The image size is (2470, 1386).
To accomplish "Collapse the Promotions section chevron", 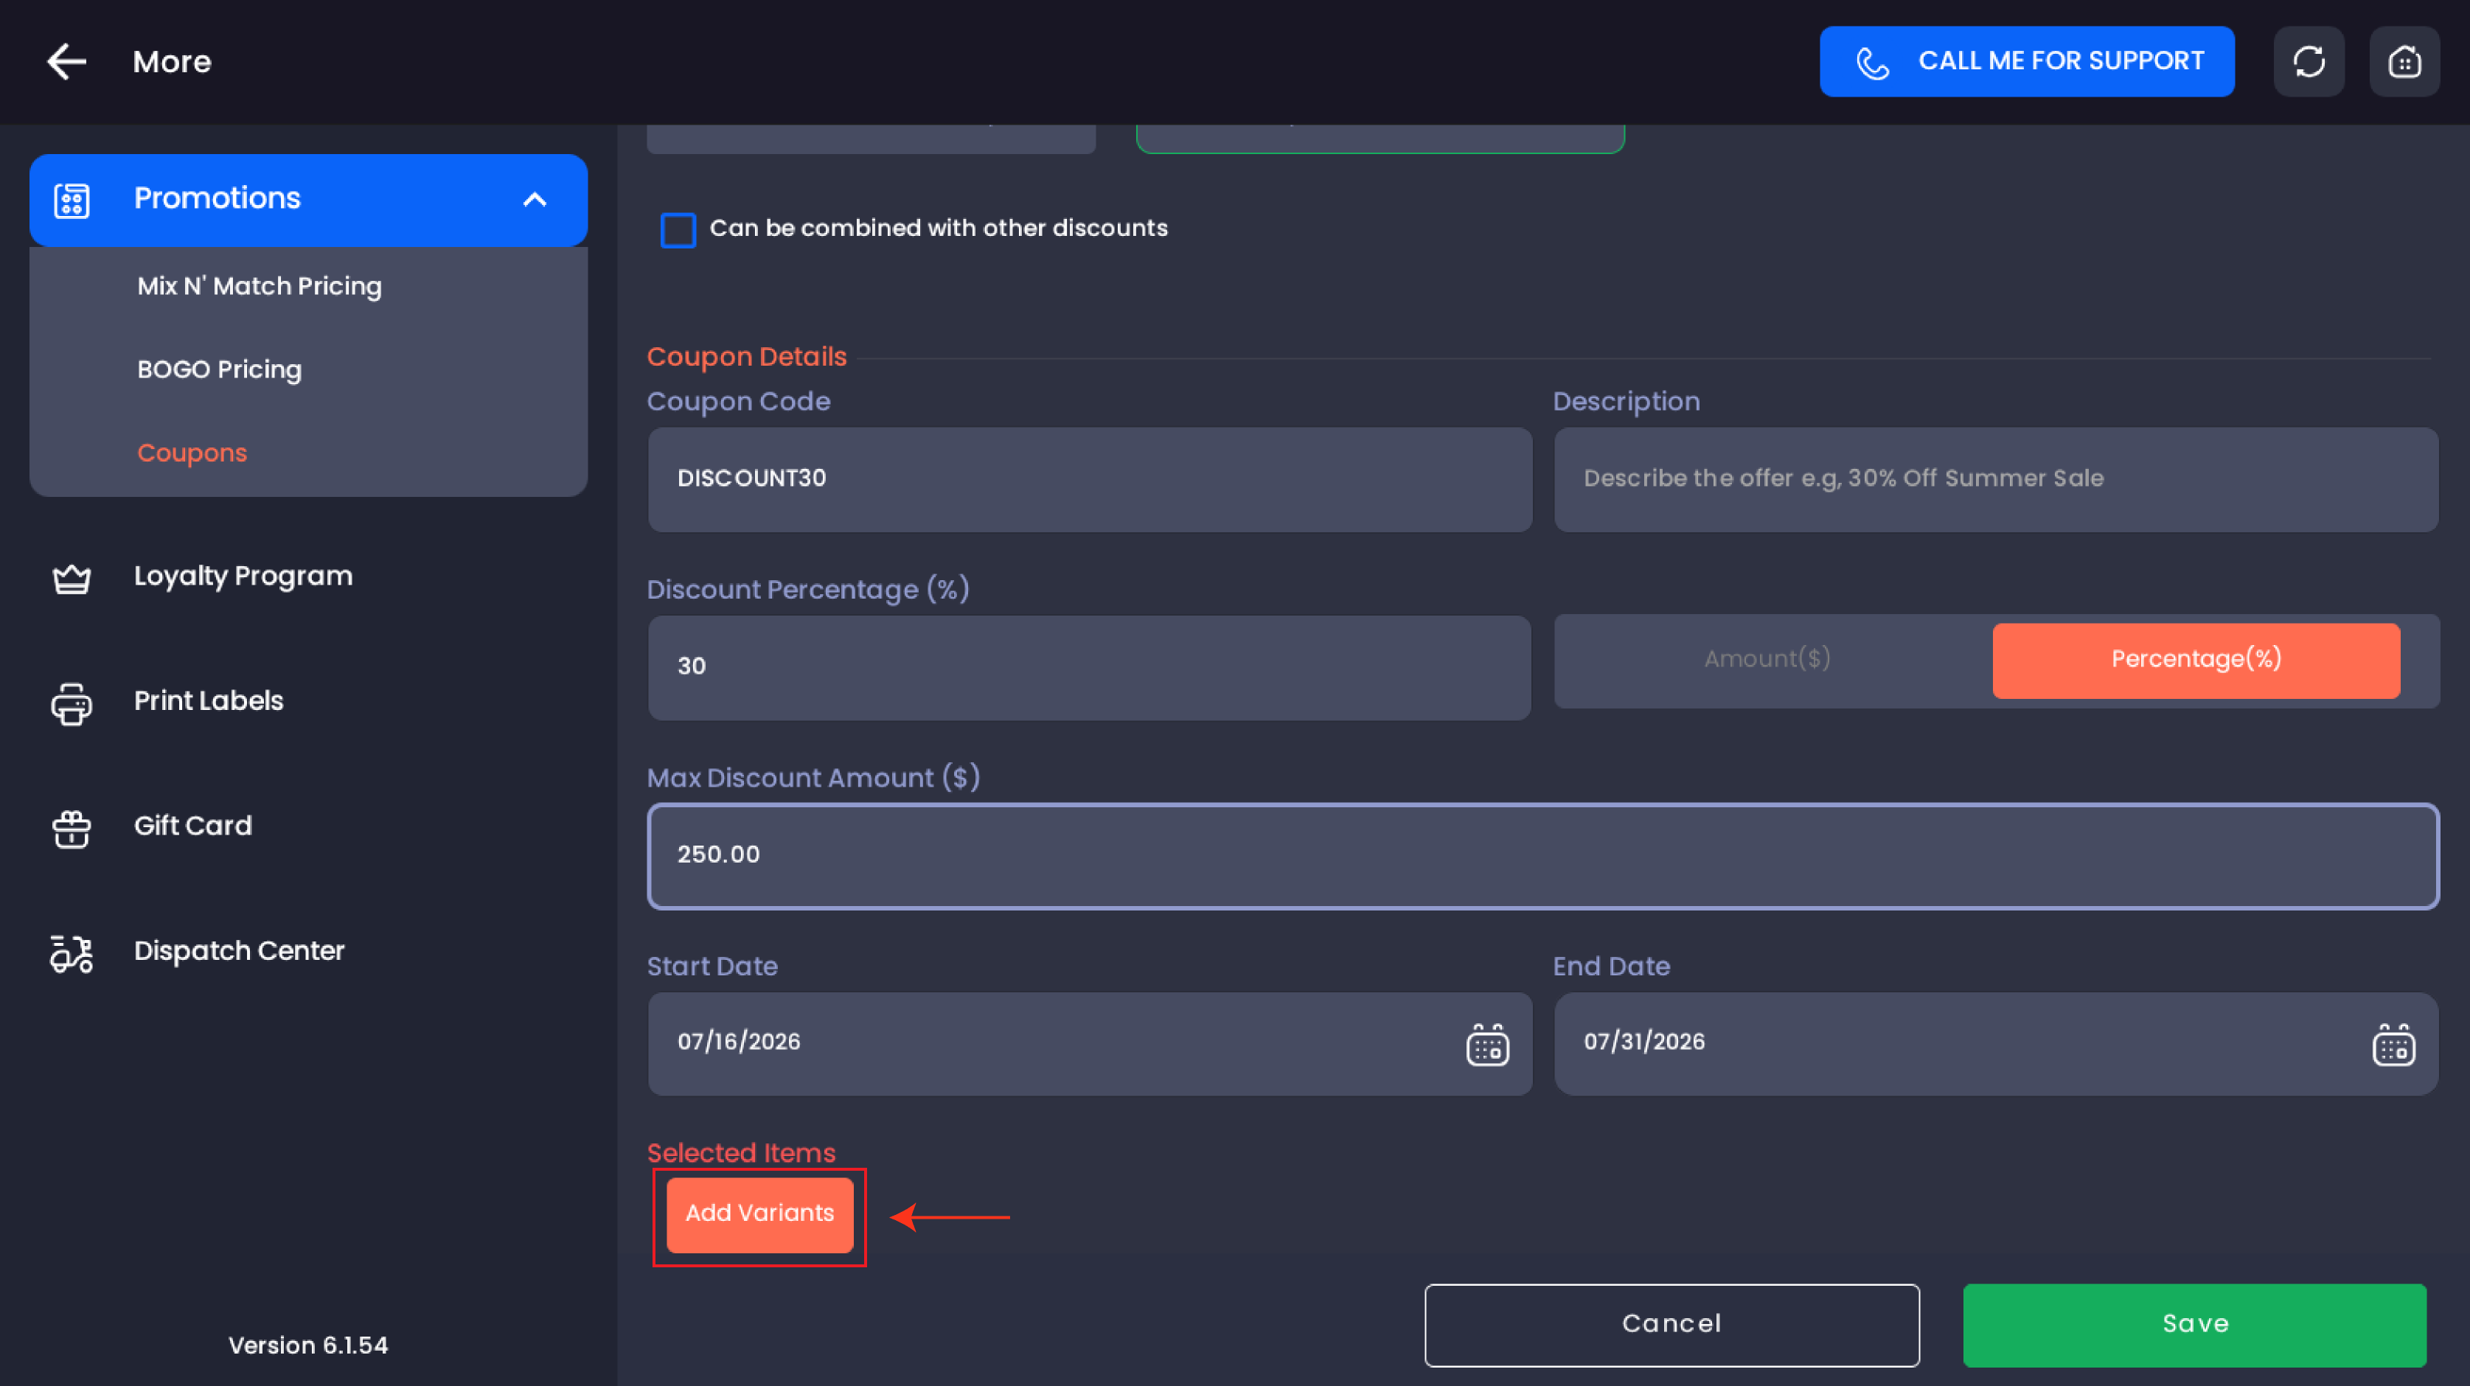I will pos(534,199).
